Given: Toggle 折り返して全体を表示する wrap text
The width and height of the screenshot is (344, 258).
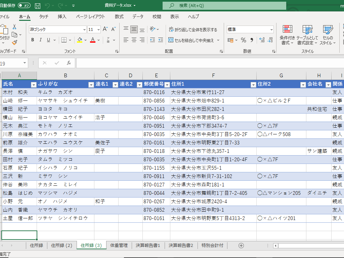Looking at the screenshot, I should coord(193,30).
